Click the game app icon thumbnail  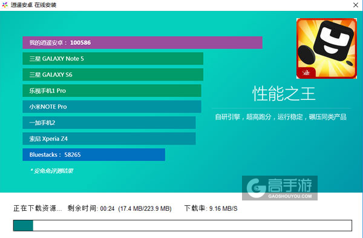pos(327,48)
